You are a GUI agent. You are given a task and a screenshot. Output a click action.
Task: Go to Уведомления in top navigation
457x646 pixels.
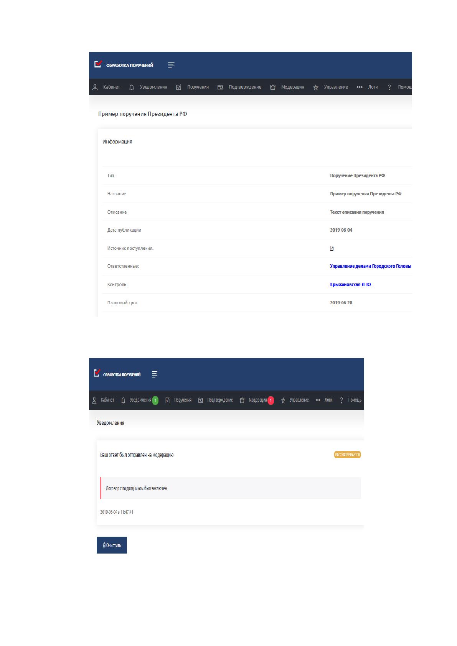(148, 87)
